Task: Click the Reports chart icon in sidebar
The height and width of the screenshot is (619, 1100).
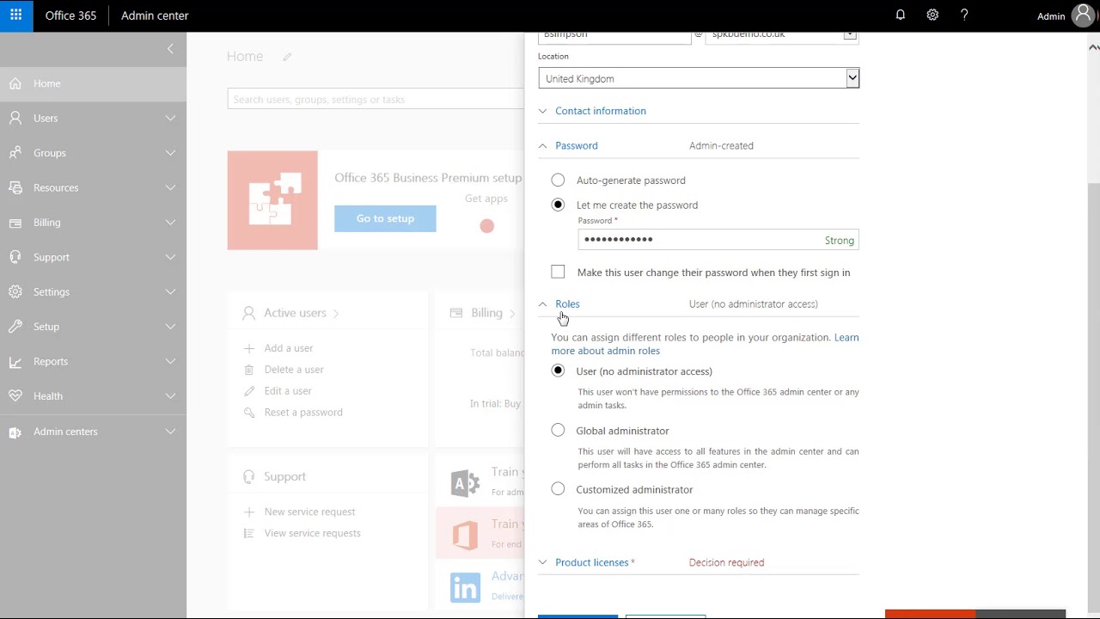Action: (x=15, y=362)
